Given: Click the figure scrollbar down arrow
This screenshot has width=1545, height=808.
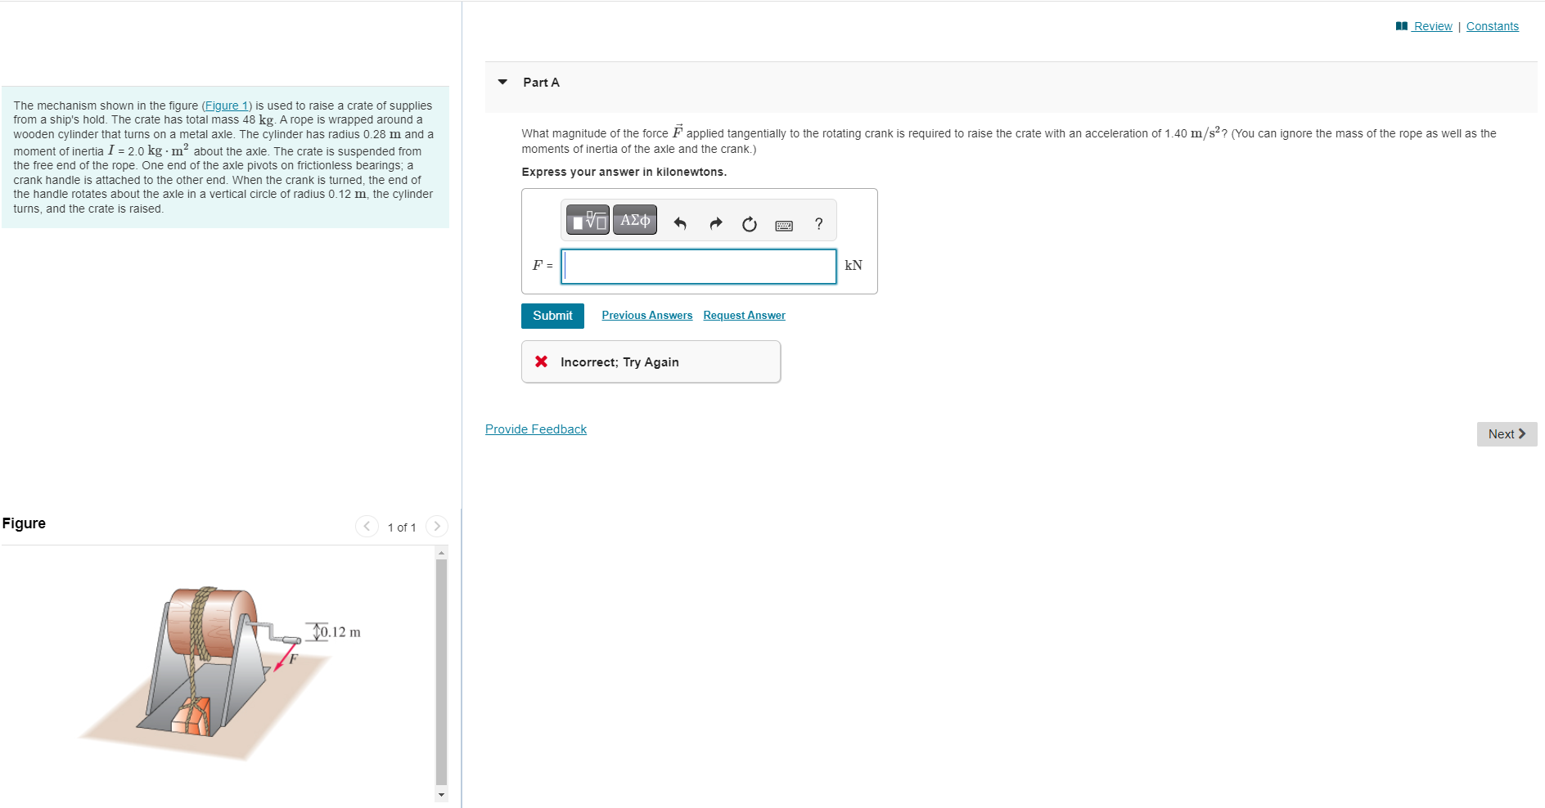Looking at the screenshot, I should [442, 795].
